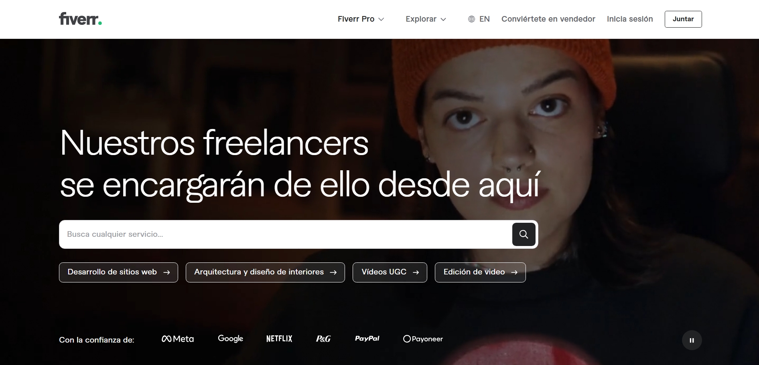This screenshot has width=759, height=365.
Task: Click Conviértete en vendedor link
Action: coord(548,19)
